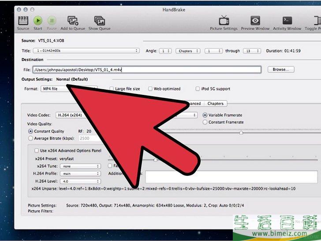Check Use x264 Advanced Options Panel
The image size is (321, 241).
click(37, 151)
